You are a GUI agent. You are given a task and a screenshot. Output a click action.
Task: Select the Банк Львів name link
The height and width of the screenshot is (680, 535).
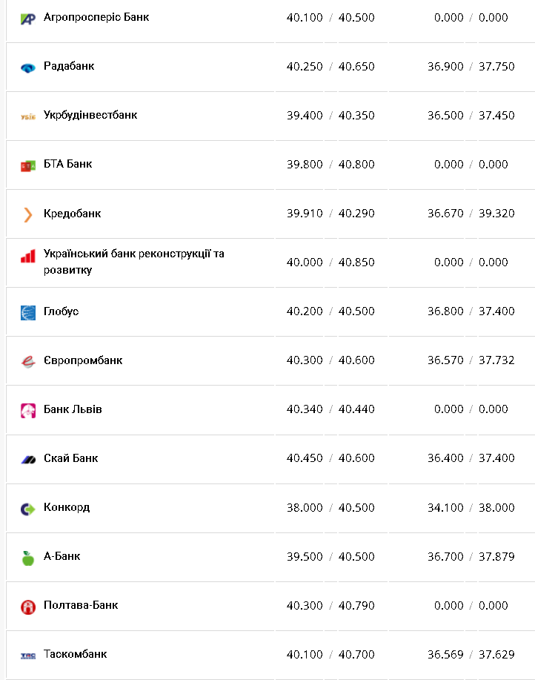pyautogui.click(x=73, y=409)
